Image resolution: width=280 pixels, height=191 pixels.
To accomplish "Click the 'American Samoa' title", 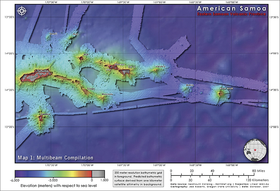I will [232, 8].
